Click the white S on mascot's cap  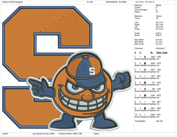click(92, 71)
